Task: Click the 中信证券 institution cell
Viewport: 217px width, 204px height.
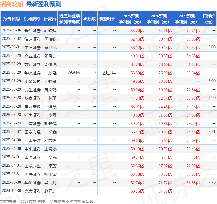Action: point(33,48)
